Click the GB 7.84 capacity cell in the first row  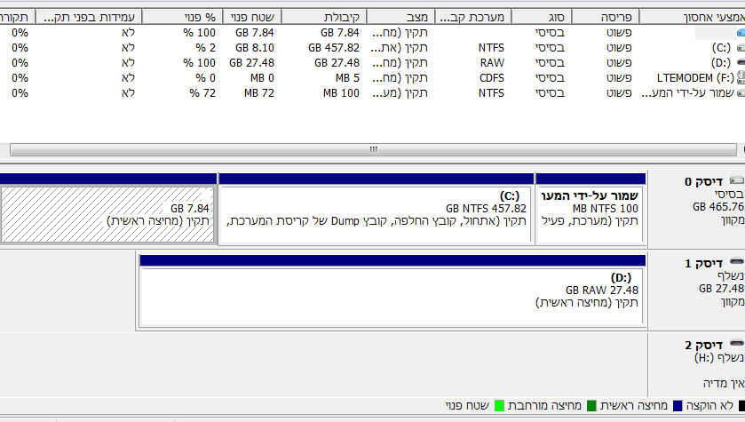[340, 33]
